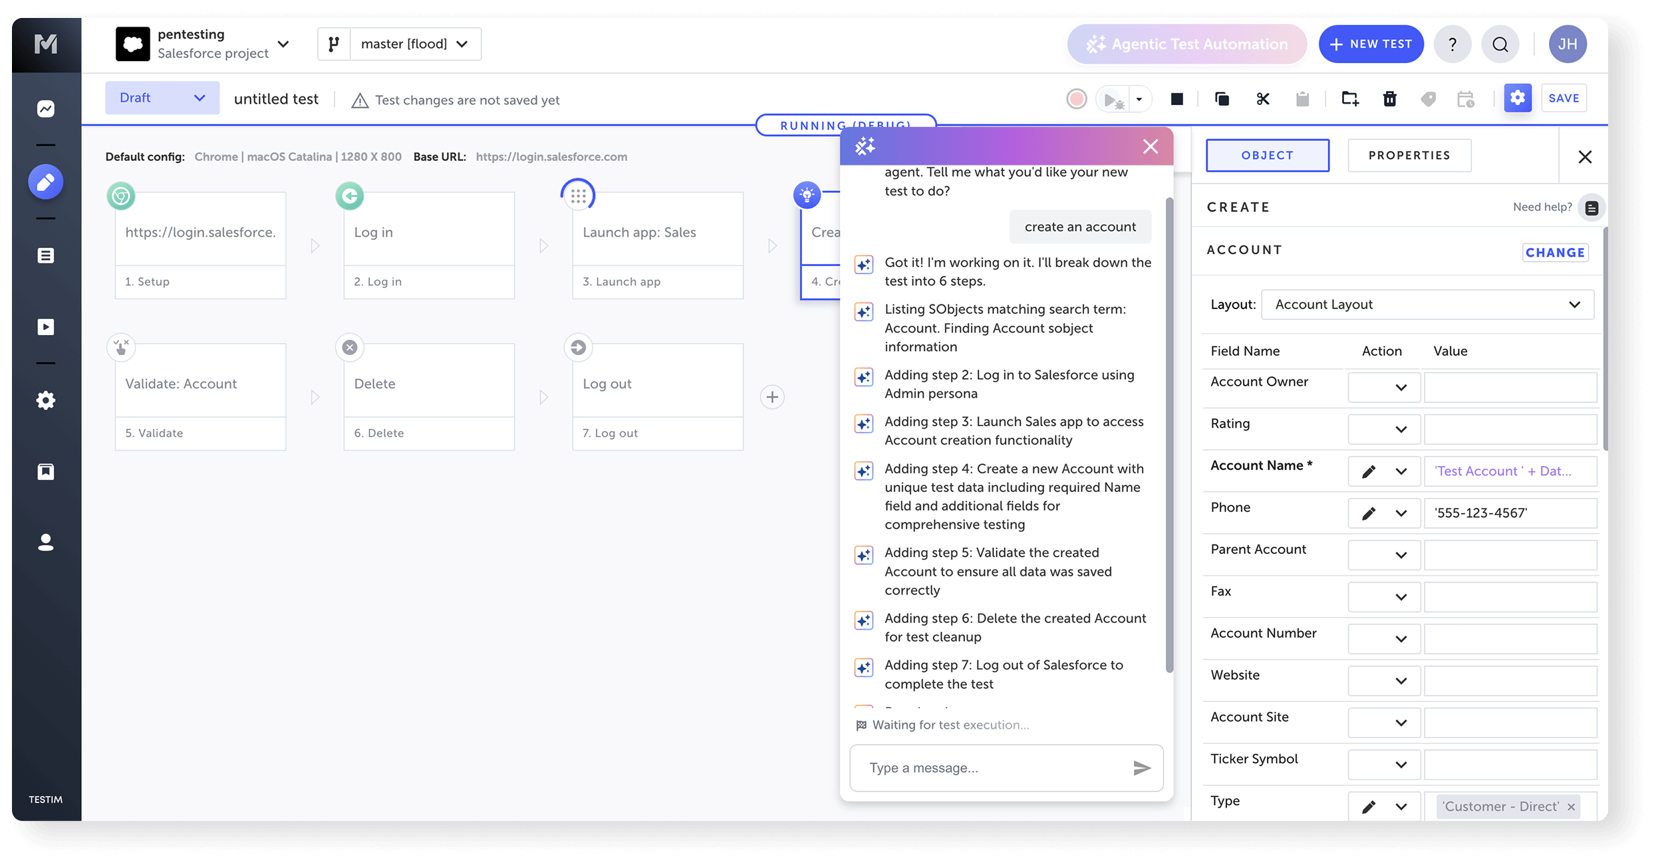Click the red record button in toolbar
This screenshot has width=1654, height=861.
tap(1076, 99)
